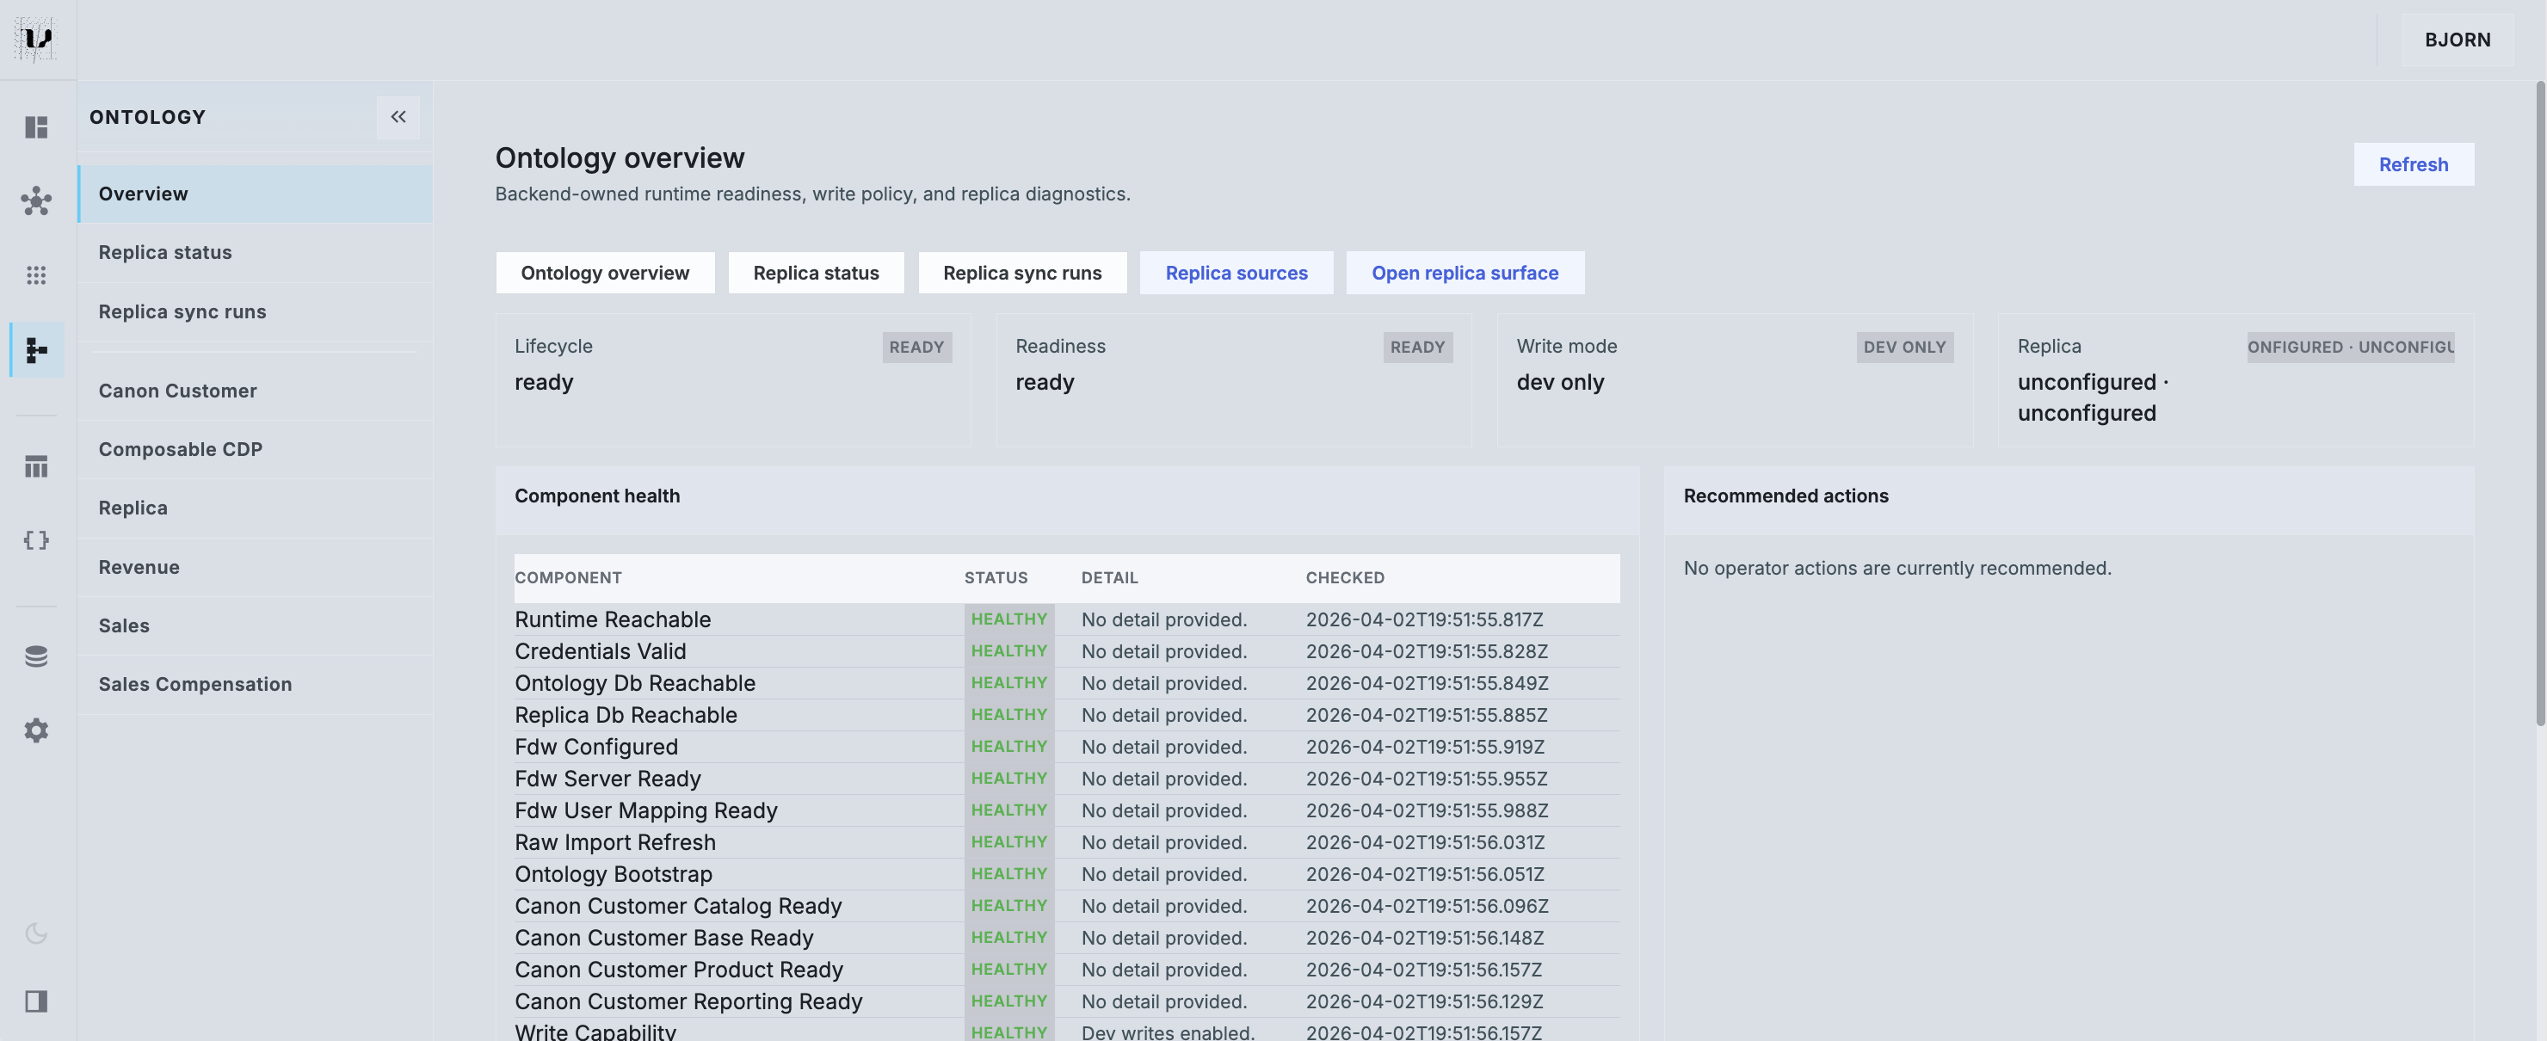Switch to the Replica sync runs tab
2547x1041 pixels.
[1022, 273]
